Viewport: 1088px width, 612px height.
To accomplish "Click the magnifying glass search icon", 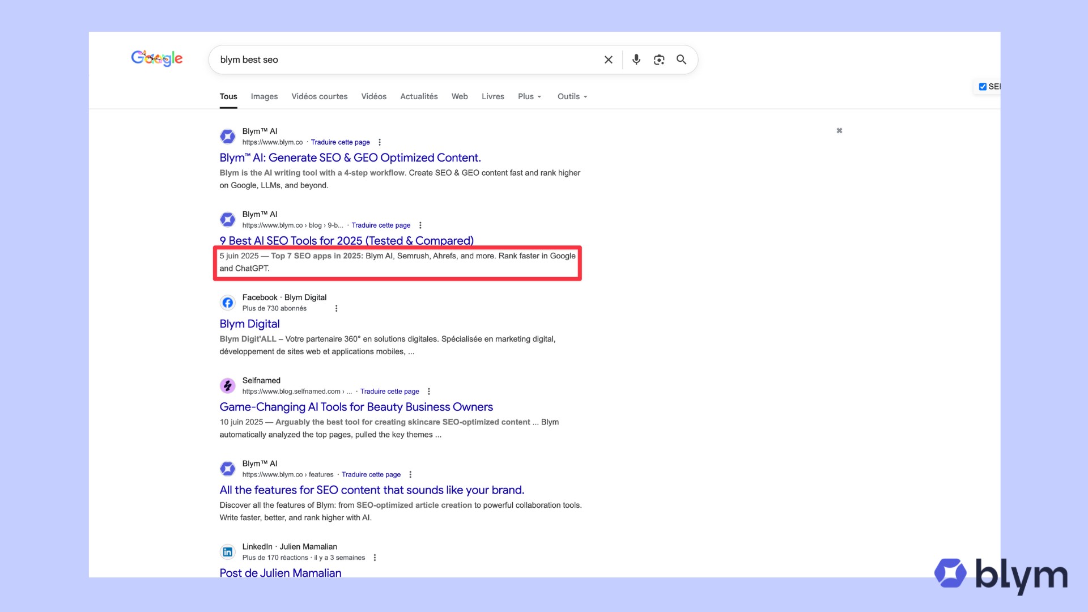I will click(x=681, y=59).
